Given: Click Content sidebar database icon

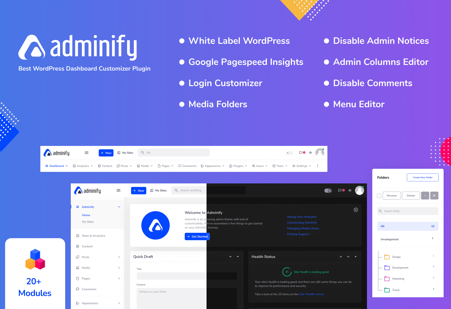Looking at the screenshot, I should pyautogui.click(x=77, y=246).
